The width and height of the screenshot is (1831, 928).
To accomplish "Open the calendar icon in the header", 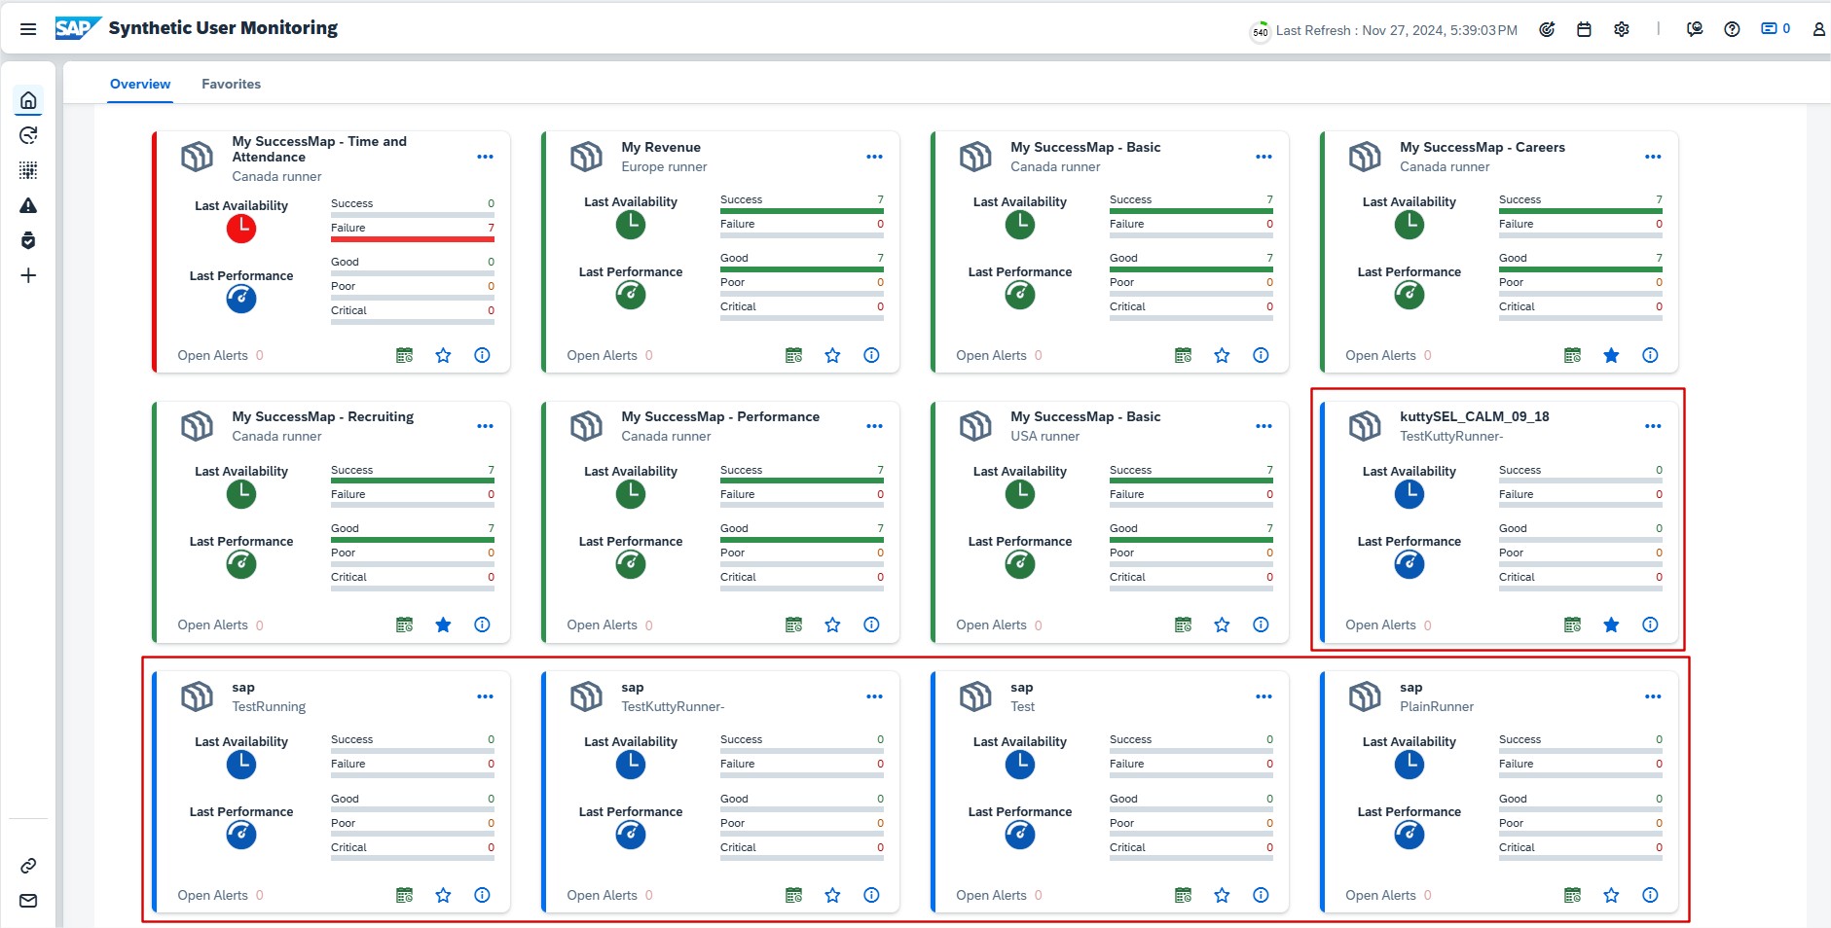I will 1584,29.
